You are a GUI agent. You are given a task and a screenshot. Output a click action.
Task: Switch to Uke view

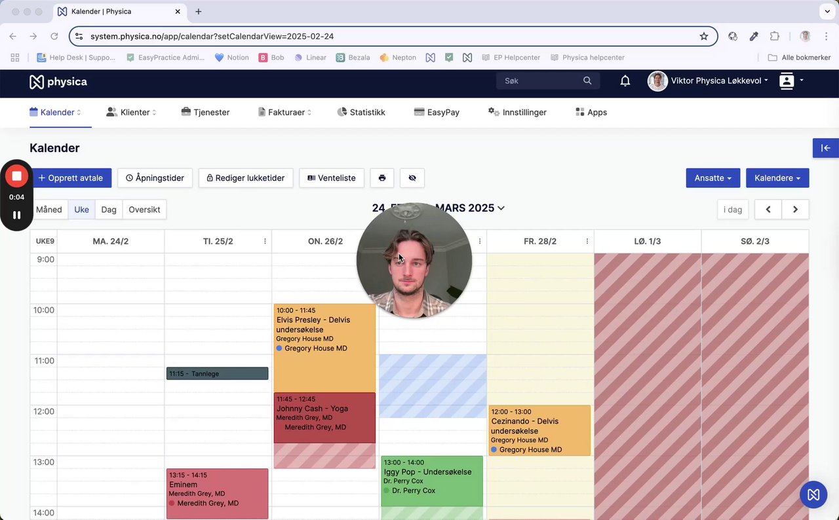(81, 210)
